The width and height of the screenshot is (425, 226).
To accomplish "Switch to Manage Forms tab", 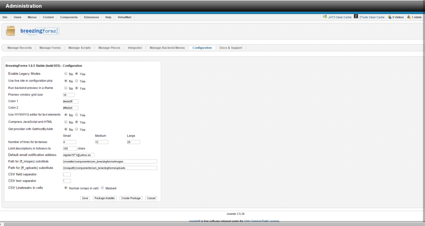I will click(50, 48).
